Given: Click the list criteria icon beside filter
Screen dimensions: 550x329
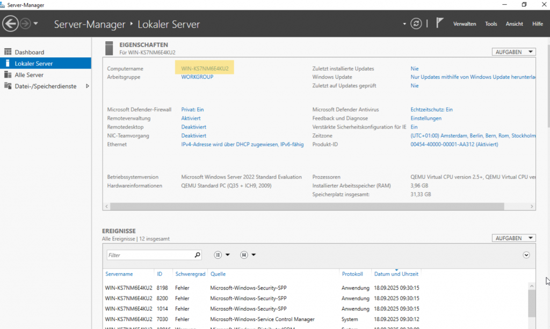Looking at the screenshot, I should pyautogui.click(x=219, y=255).
